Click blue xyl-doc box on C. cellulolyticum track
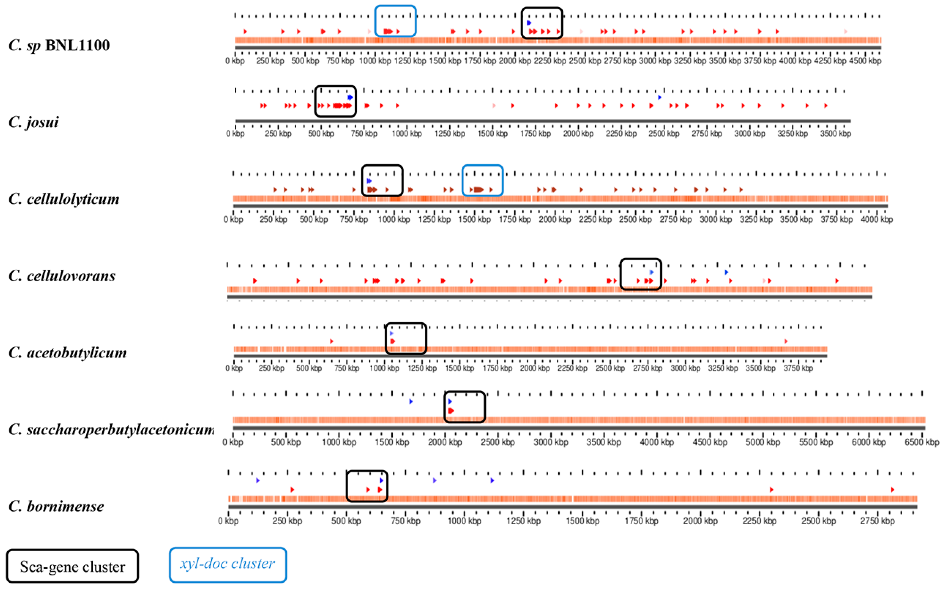Viewport: 943px width, 591px height. pyautogui.click(x=483, y=181)
